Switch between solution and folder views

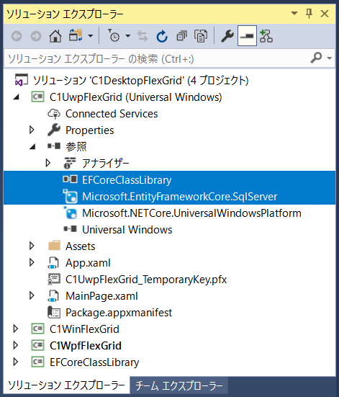pos(76,35)
